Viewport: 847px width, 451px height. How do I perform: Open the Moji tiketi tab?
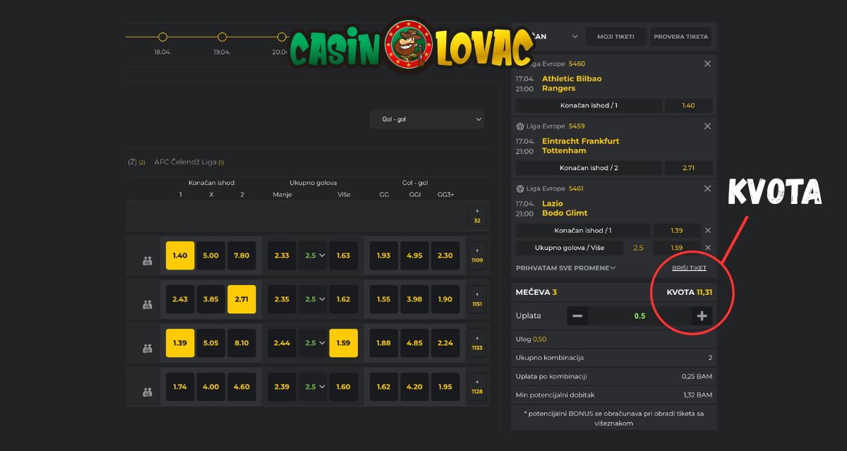click(x=615, y=37)
